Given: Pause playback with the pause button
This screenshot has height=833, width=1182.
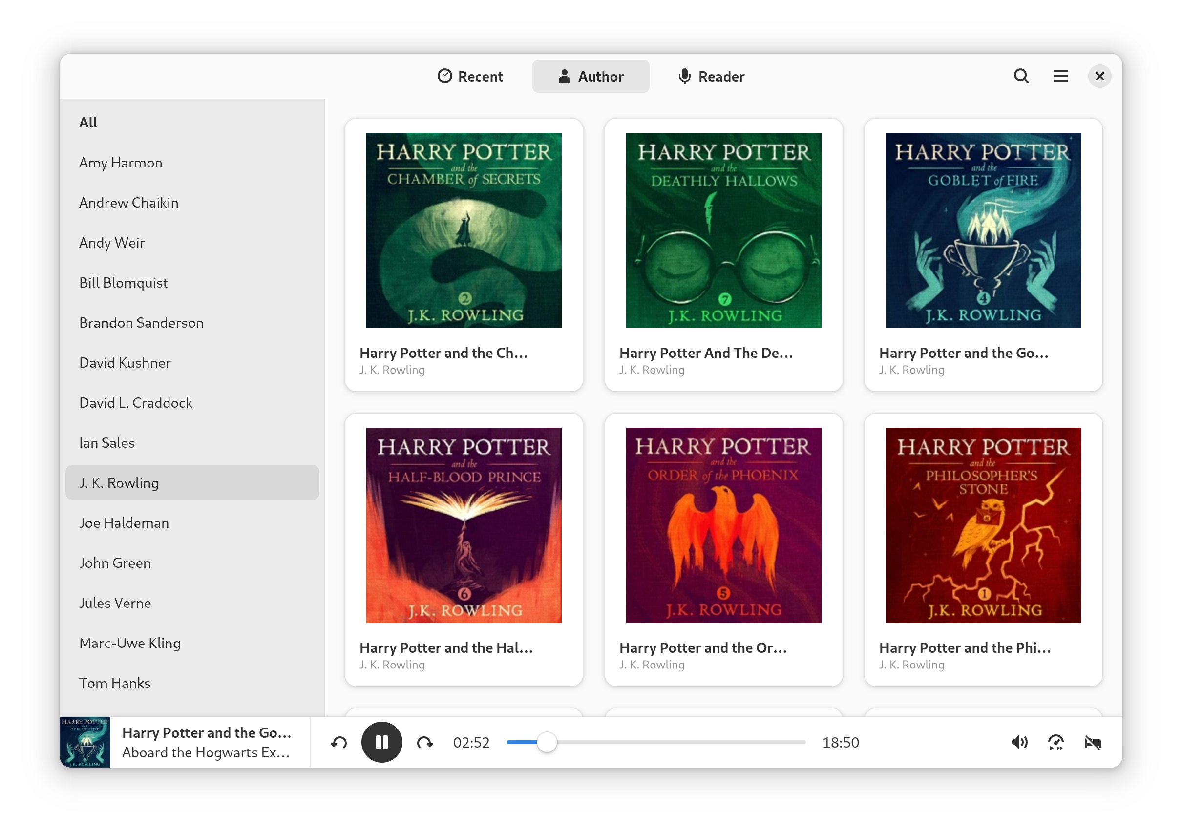Looking at the screenshot, I should [x=381, y=742].
